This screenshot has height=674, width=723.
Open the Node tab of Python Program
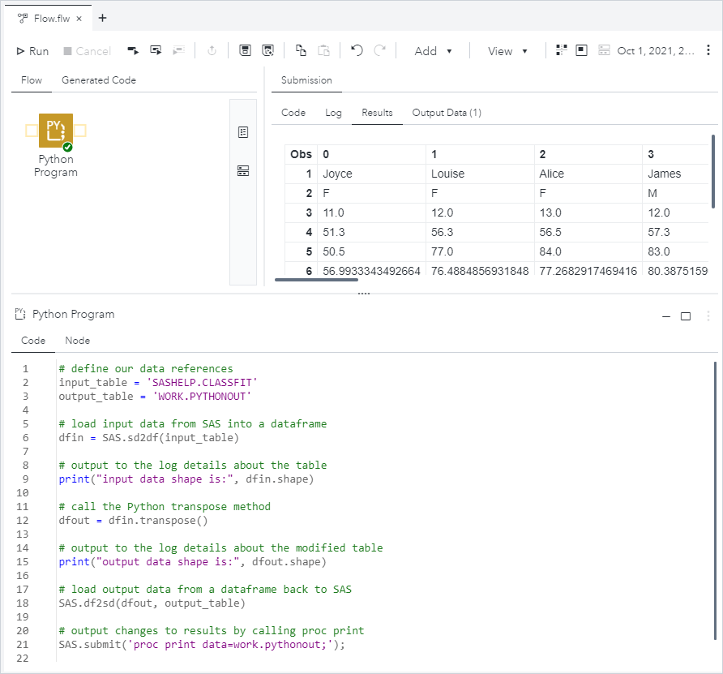(78, 341)
